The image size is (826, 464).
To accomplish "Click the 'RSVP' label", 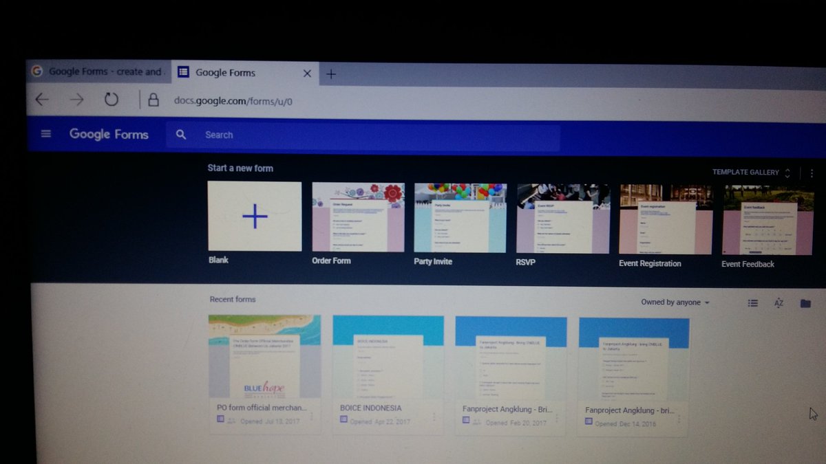I will 525,262.
